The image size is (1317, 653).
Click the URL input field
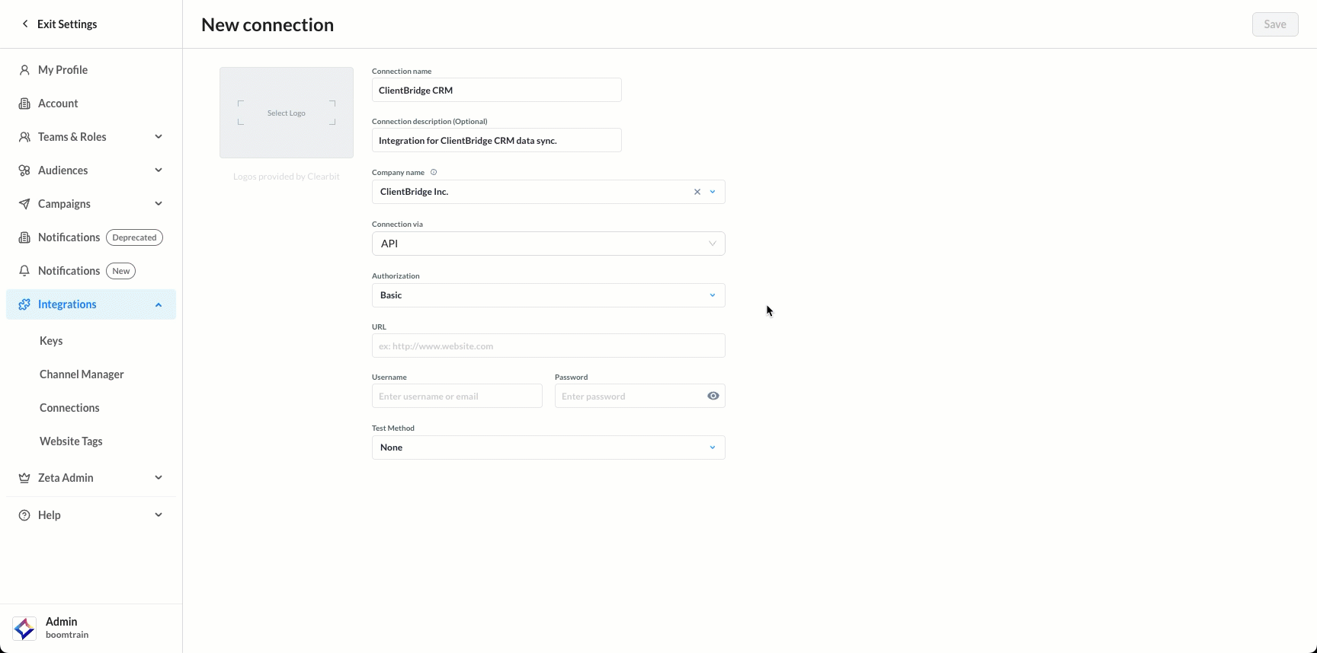pos(548,346)
